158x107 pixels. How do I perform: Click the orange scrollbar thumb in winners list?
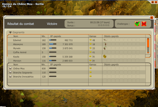(x=148, y=43)
